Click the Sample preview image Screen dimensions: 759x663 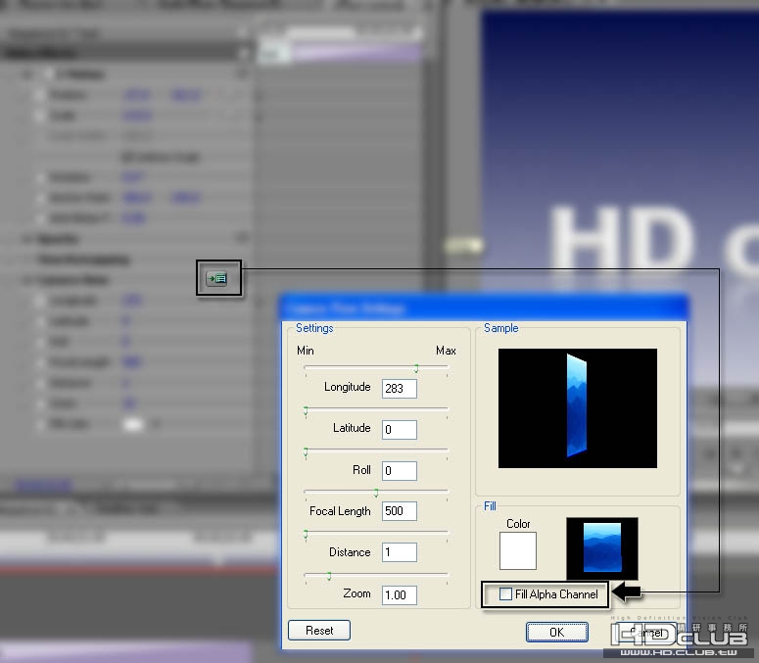click(578, 408)
